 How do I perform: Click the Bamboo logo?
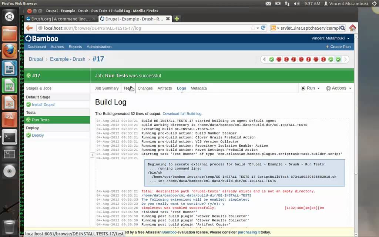pos(42,39)
